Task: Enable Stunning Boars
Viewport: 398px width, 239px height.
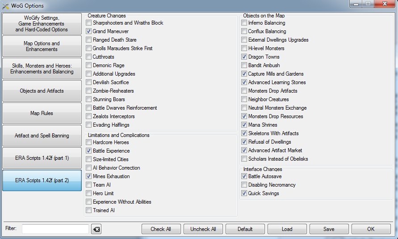Action: (88, 99)
